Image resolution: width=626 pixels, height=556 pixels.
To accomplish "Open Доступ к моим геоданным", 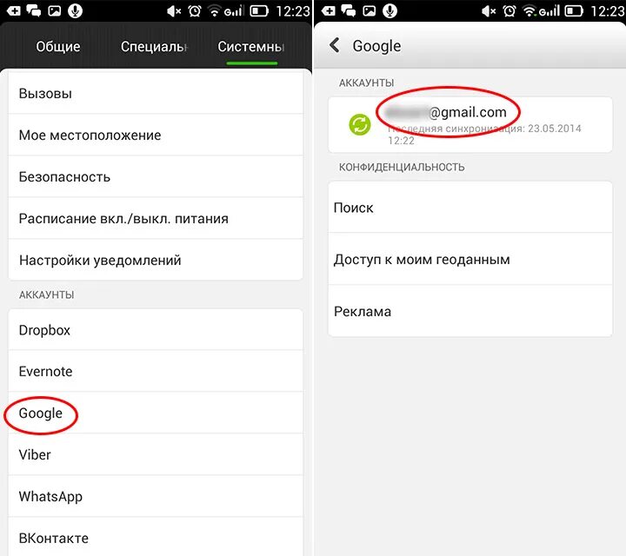I will point(469,259).
